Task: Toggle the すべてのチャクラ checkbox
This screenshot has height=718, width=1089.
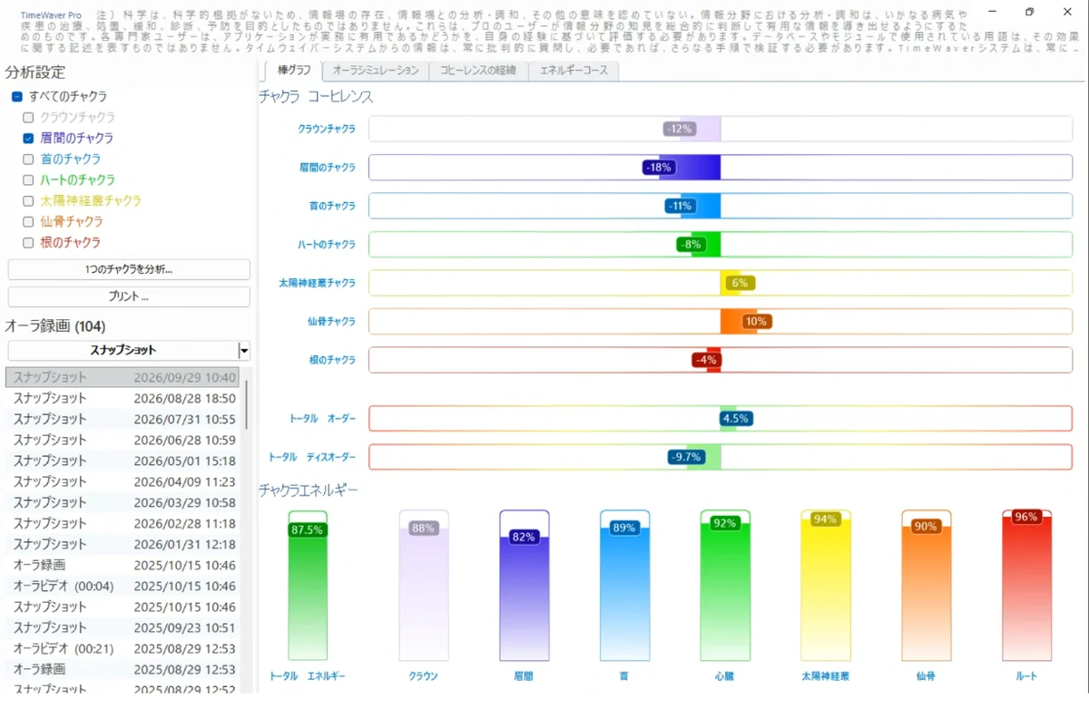Action: pos(17,96)
